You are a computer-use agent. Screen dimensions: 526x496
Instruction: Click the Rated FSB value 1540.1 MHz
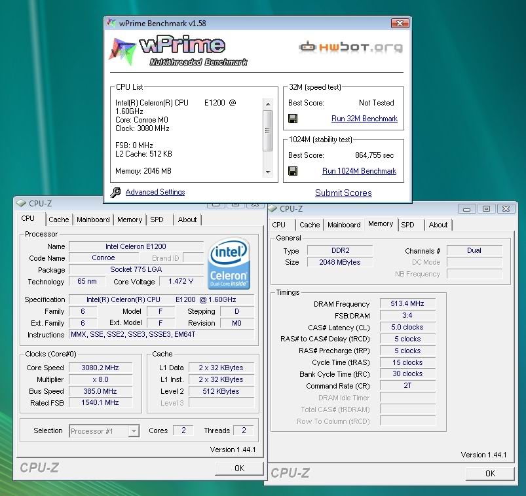tap(100, 402)
